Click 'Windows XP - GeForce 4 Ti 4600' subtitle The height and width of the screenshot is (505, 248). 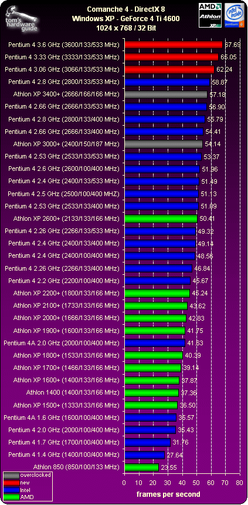pos(126,19)
